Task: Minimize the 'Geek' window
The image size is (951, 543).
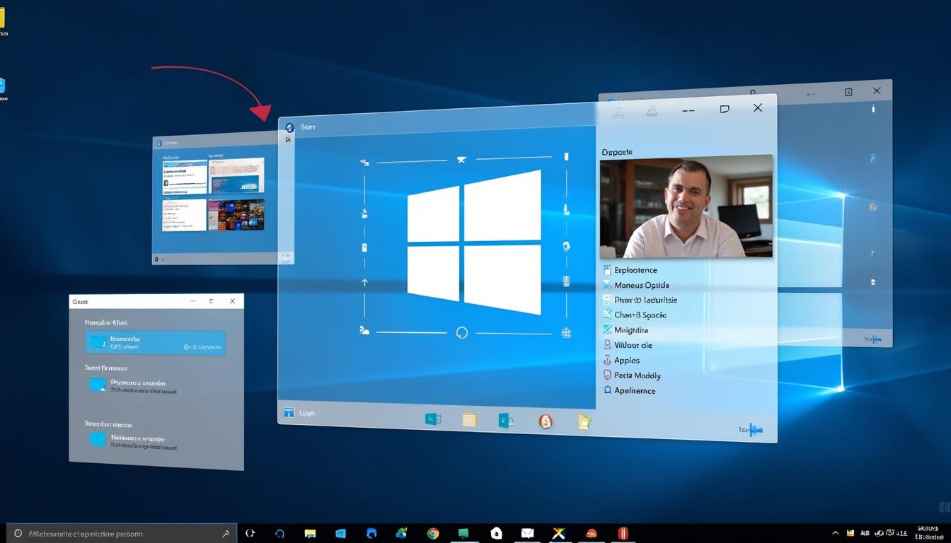Action: pos(193,302)
